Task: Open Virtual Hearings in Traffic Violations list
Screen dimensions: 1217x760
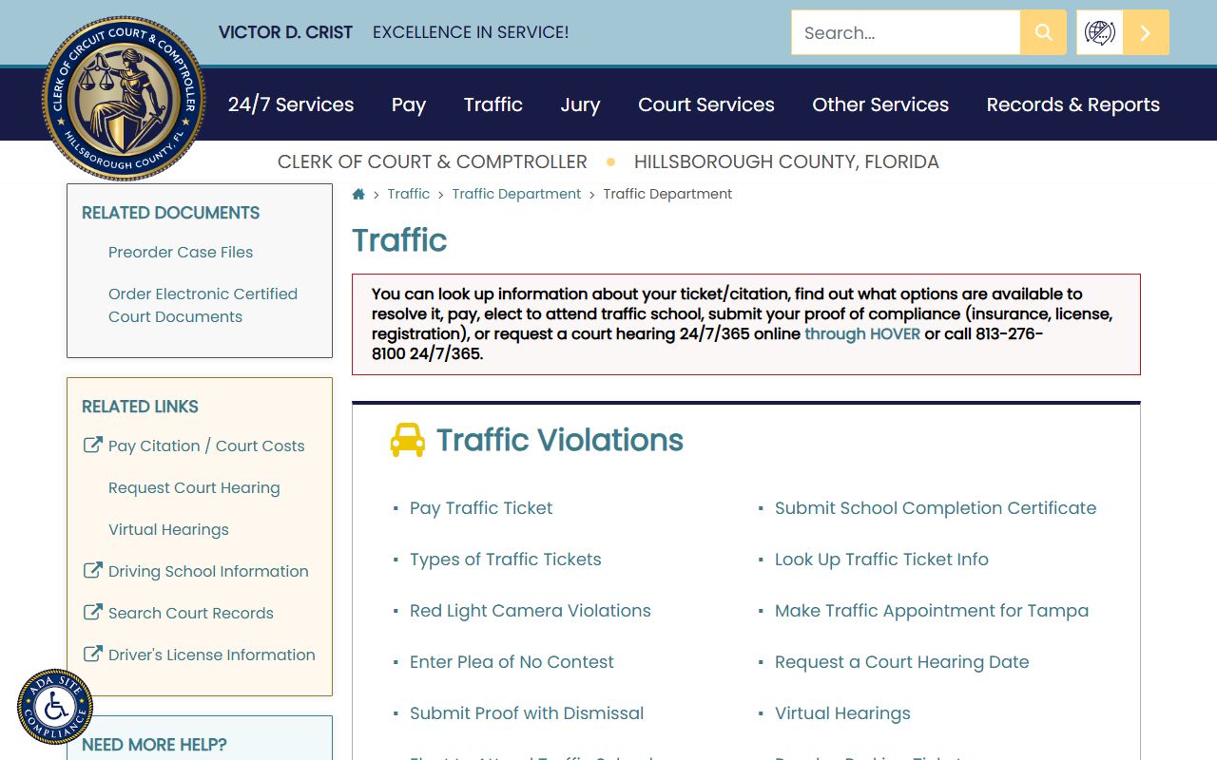Action: 842,713
